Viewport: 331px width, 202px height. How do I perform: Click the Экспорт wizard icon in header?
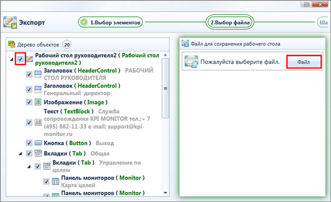(x=10, y=23)
